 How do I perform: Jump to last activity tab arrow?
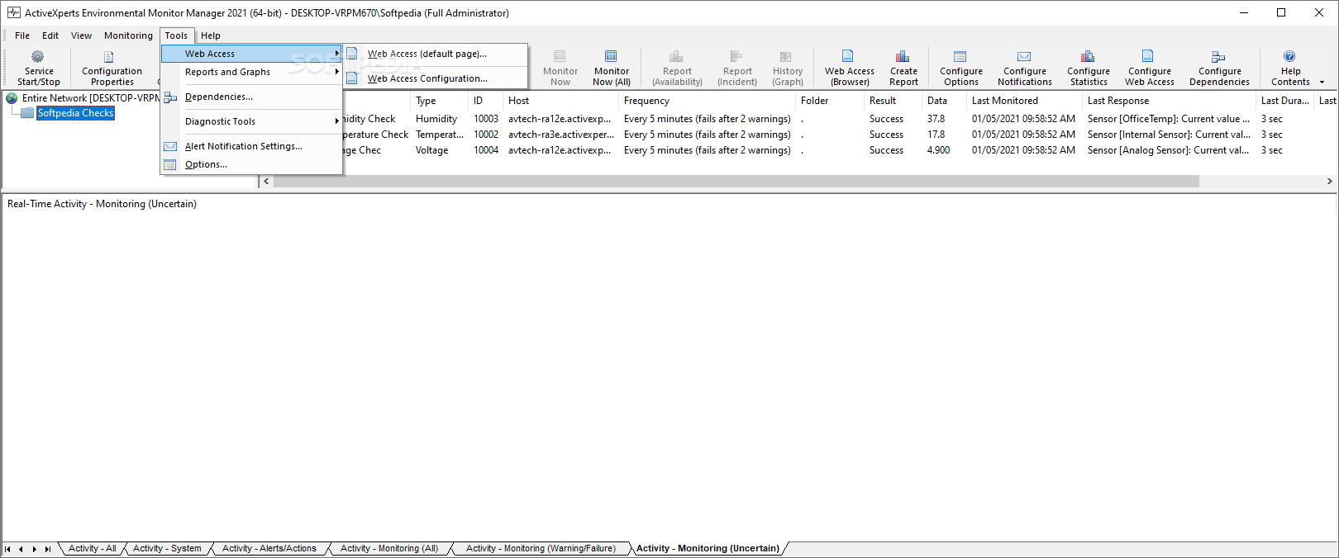pos(48,549)
